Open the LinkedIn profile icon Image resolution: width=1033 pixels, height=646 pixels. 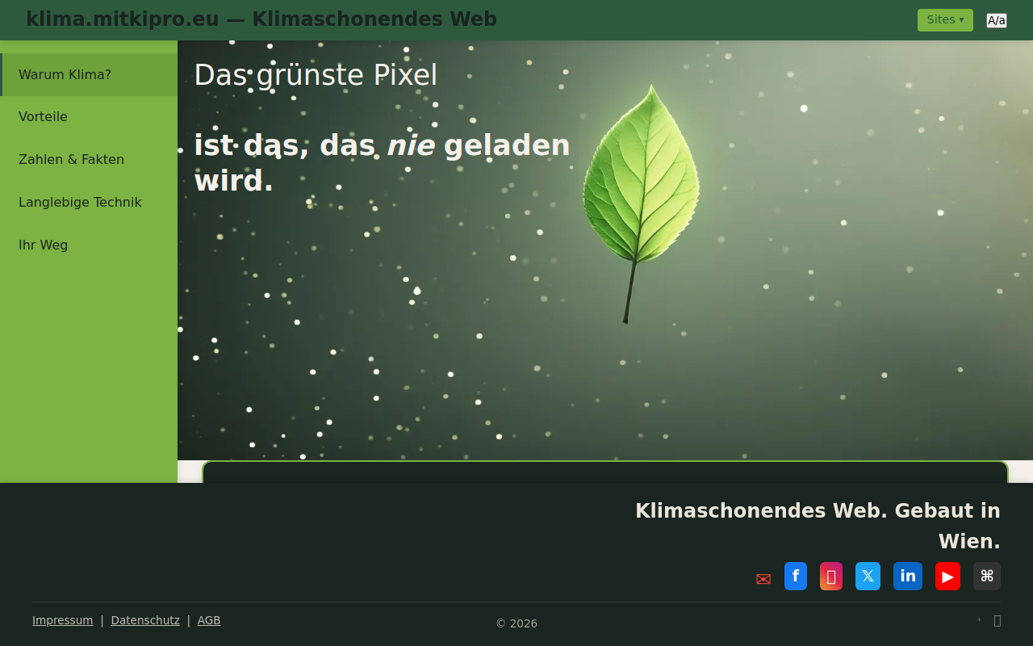pos(908,576)
